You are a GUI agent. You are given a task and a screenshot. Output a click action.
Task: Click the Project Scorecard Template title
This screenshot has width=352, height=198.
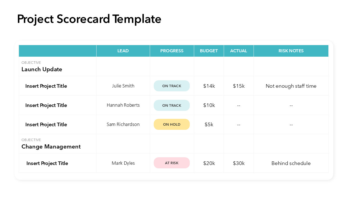(89, 19)
